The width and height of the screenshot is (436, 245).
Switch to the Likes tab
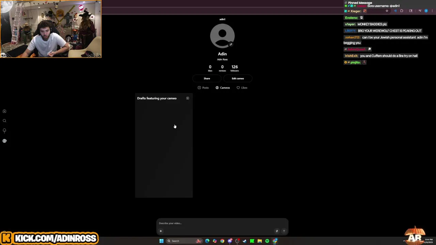pos(242,88)
